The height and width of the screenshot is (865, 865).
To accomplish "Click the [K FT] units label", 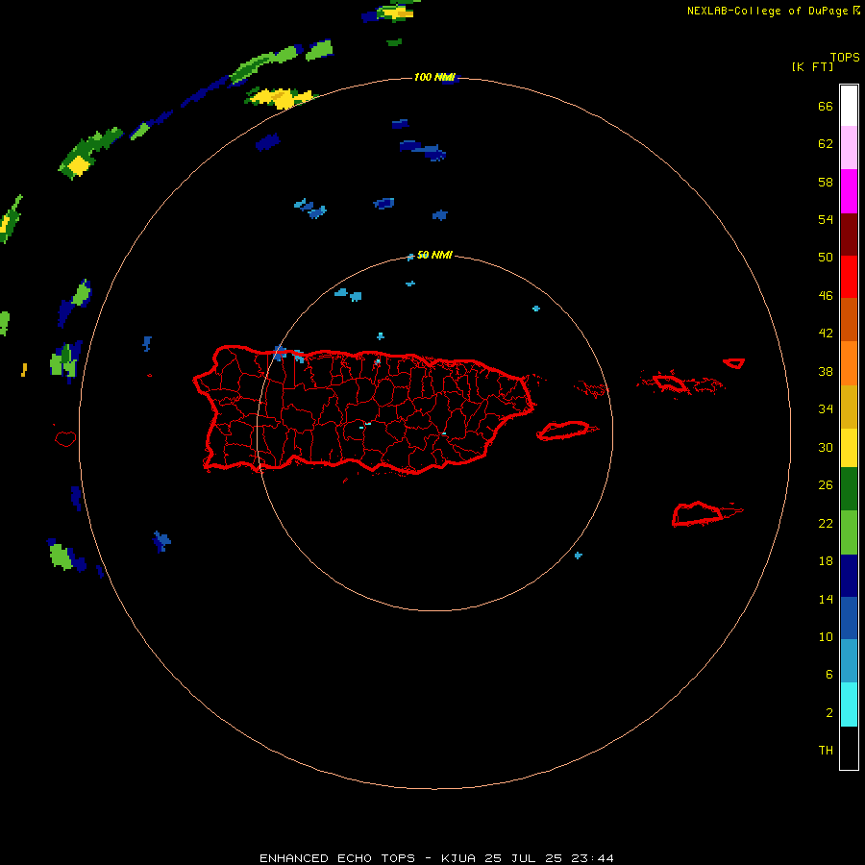I will click(x=812, y=67).
